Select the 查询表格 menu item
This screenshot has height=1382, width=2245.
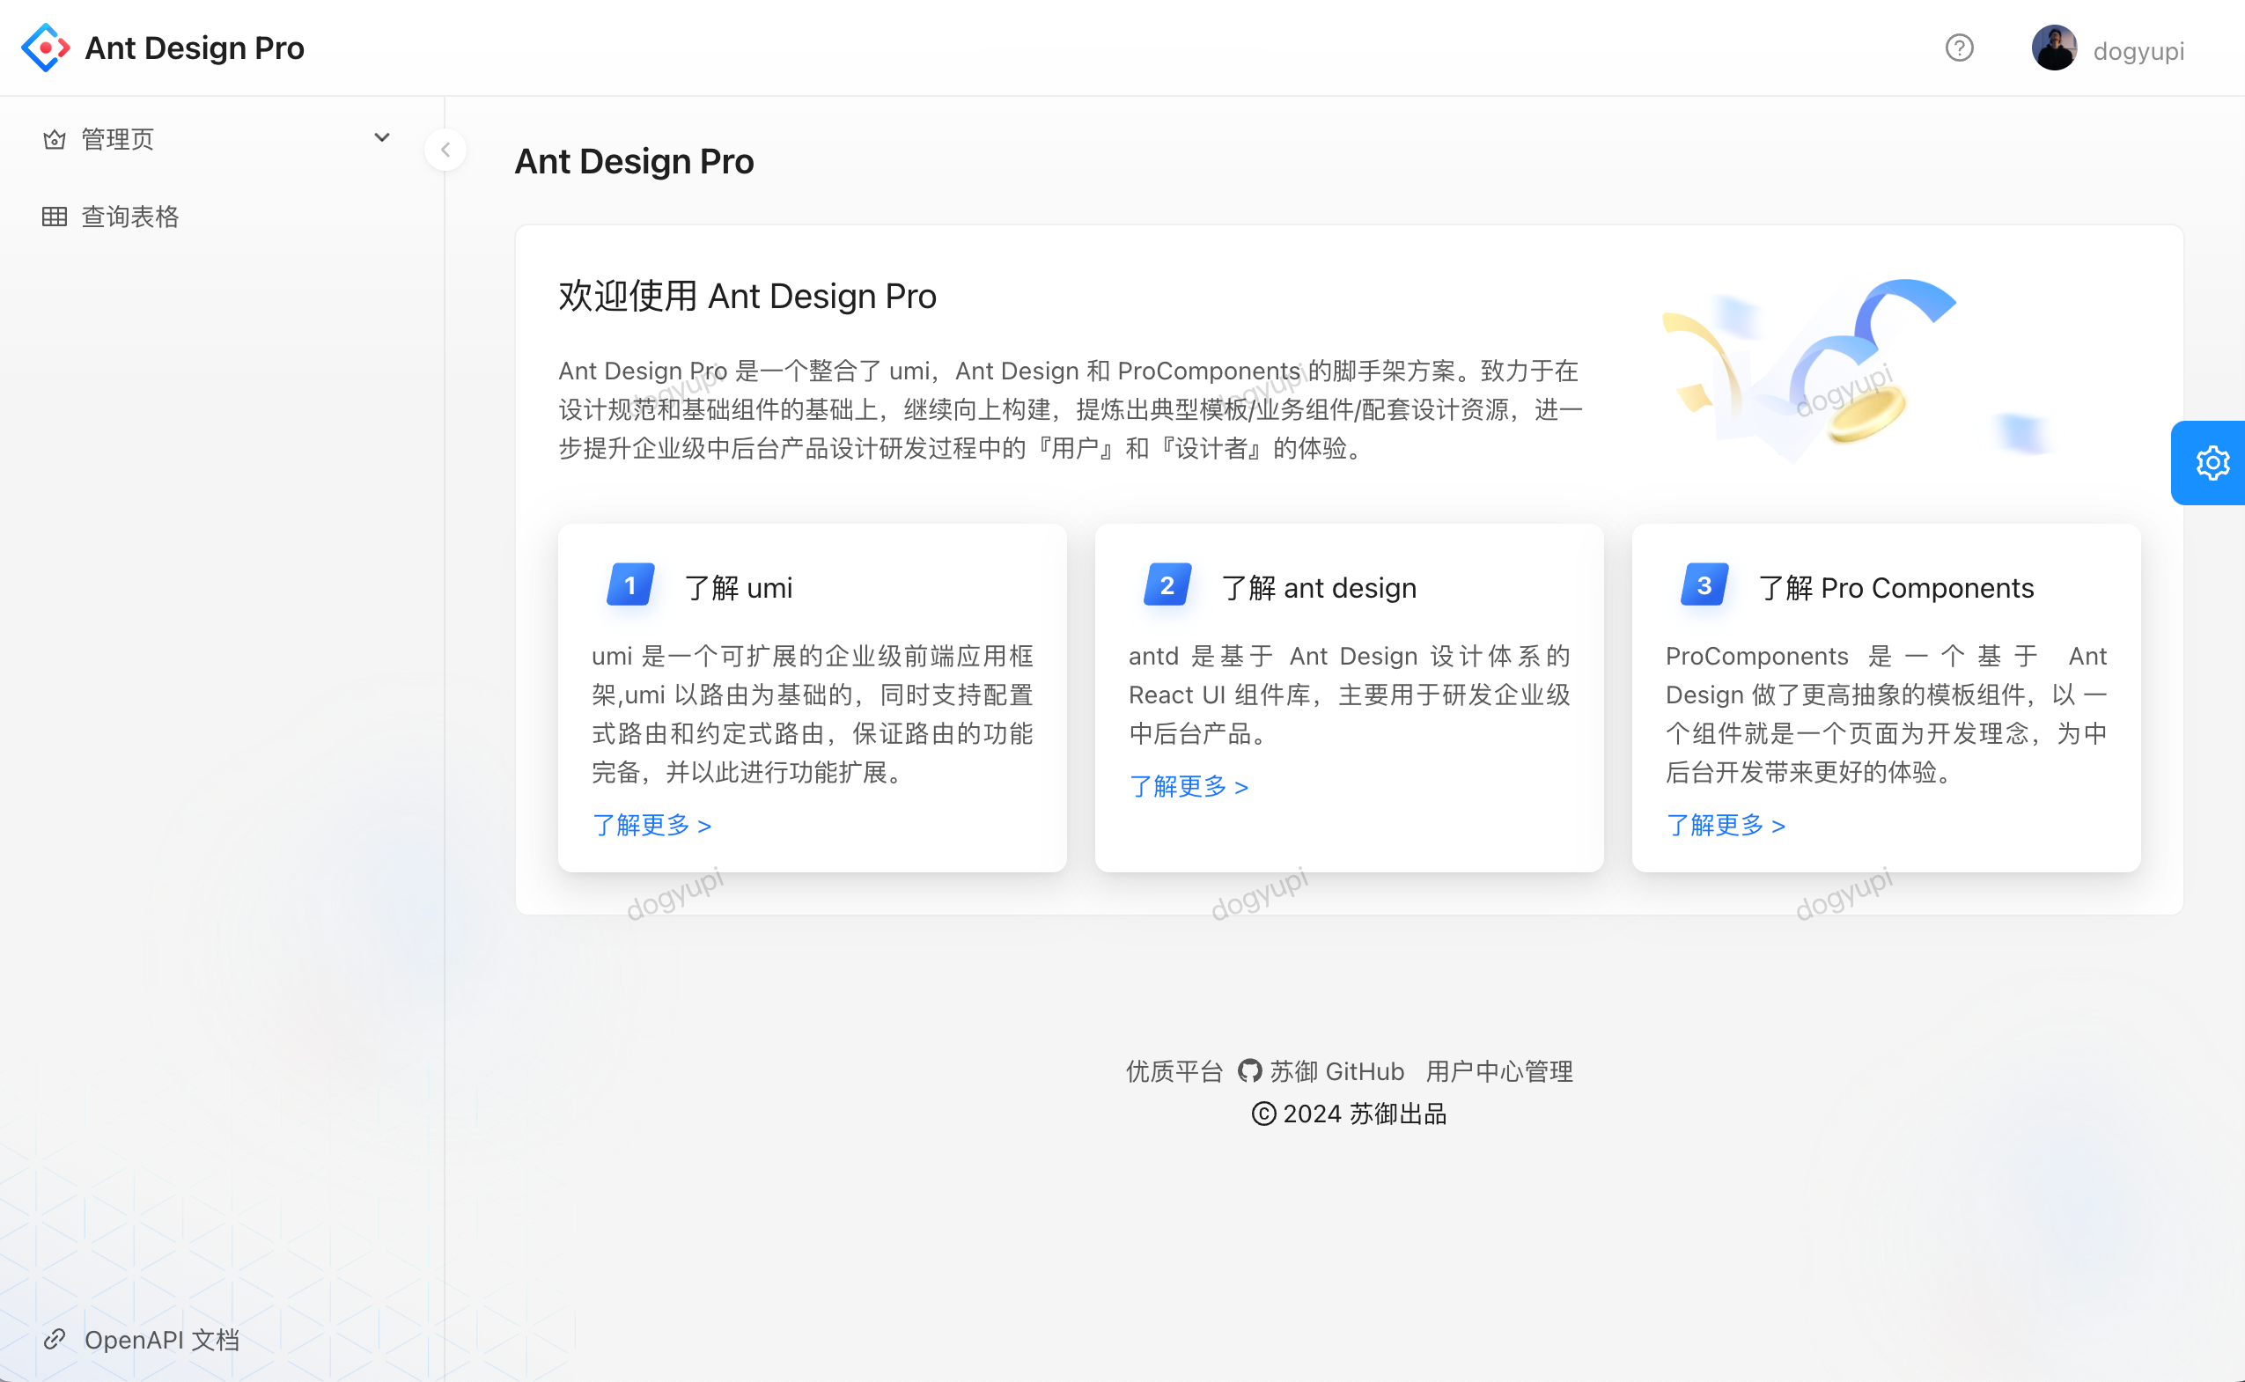click(x=129, y=217)
